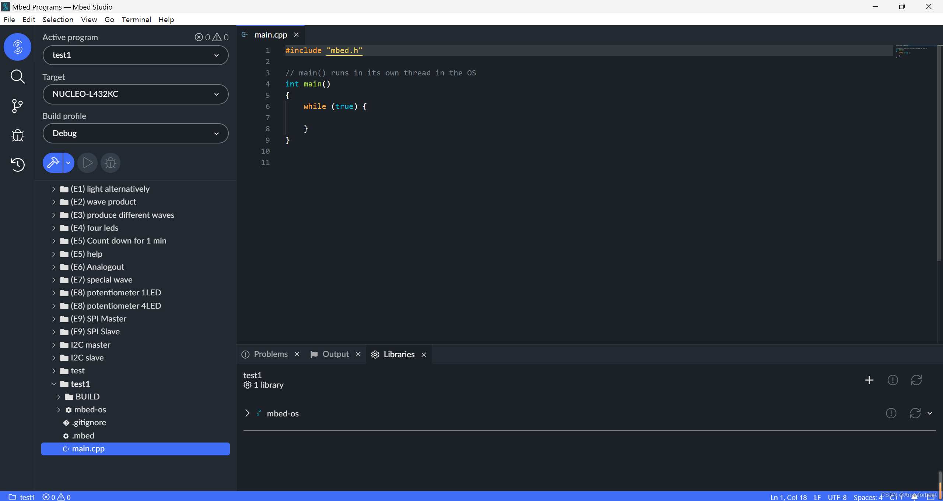
Task: Click the Run program play icon
Action: tap(87, 163)
